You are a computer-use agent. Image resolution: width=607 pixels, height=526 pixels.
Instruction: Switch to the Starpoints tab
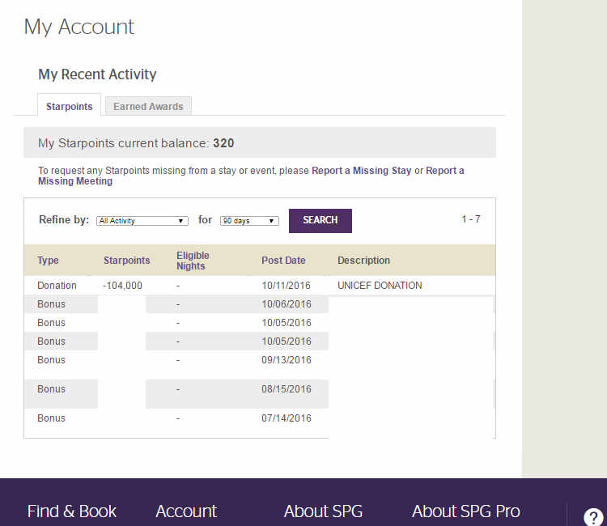point(69,106)
